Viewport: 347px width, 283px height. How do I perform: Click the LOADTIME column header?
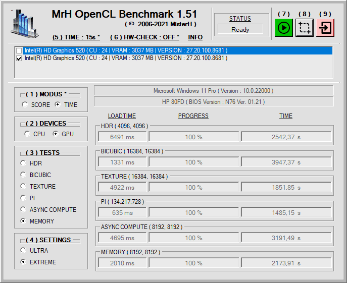click(122, 116)
